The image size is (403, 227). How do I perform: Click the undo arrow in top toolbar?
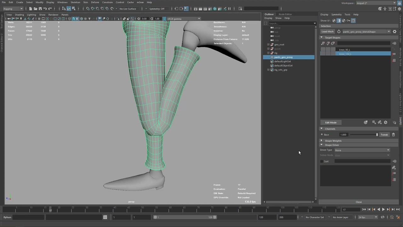(45, 9)
